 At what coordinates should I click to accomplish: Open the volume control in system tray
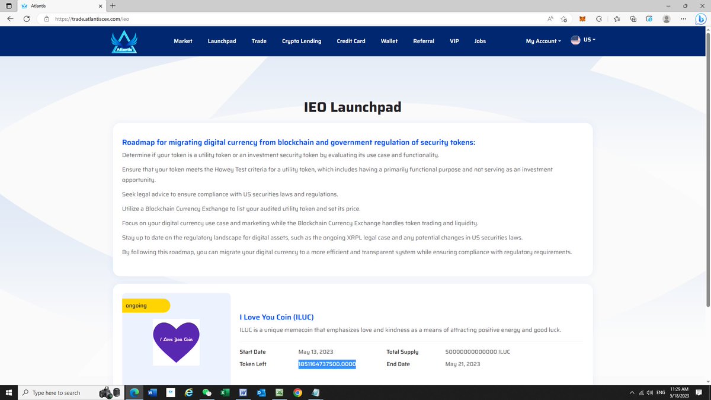coord(650,392)
